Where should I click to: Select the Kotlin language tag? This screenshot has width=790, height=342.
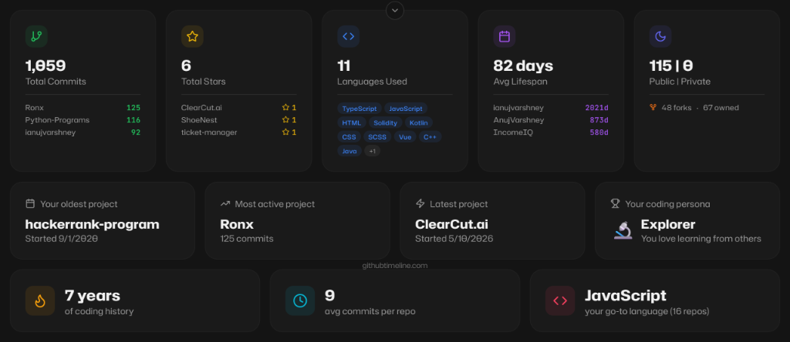tap(419, 122)
